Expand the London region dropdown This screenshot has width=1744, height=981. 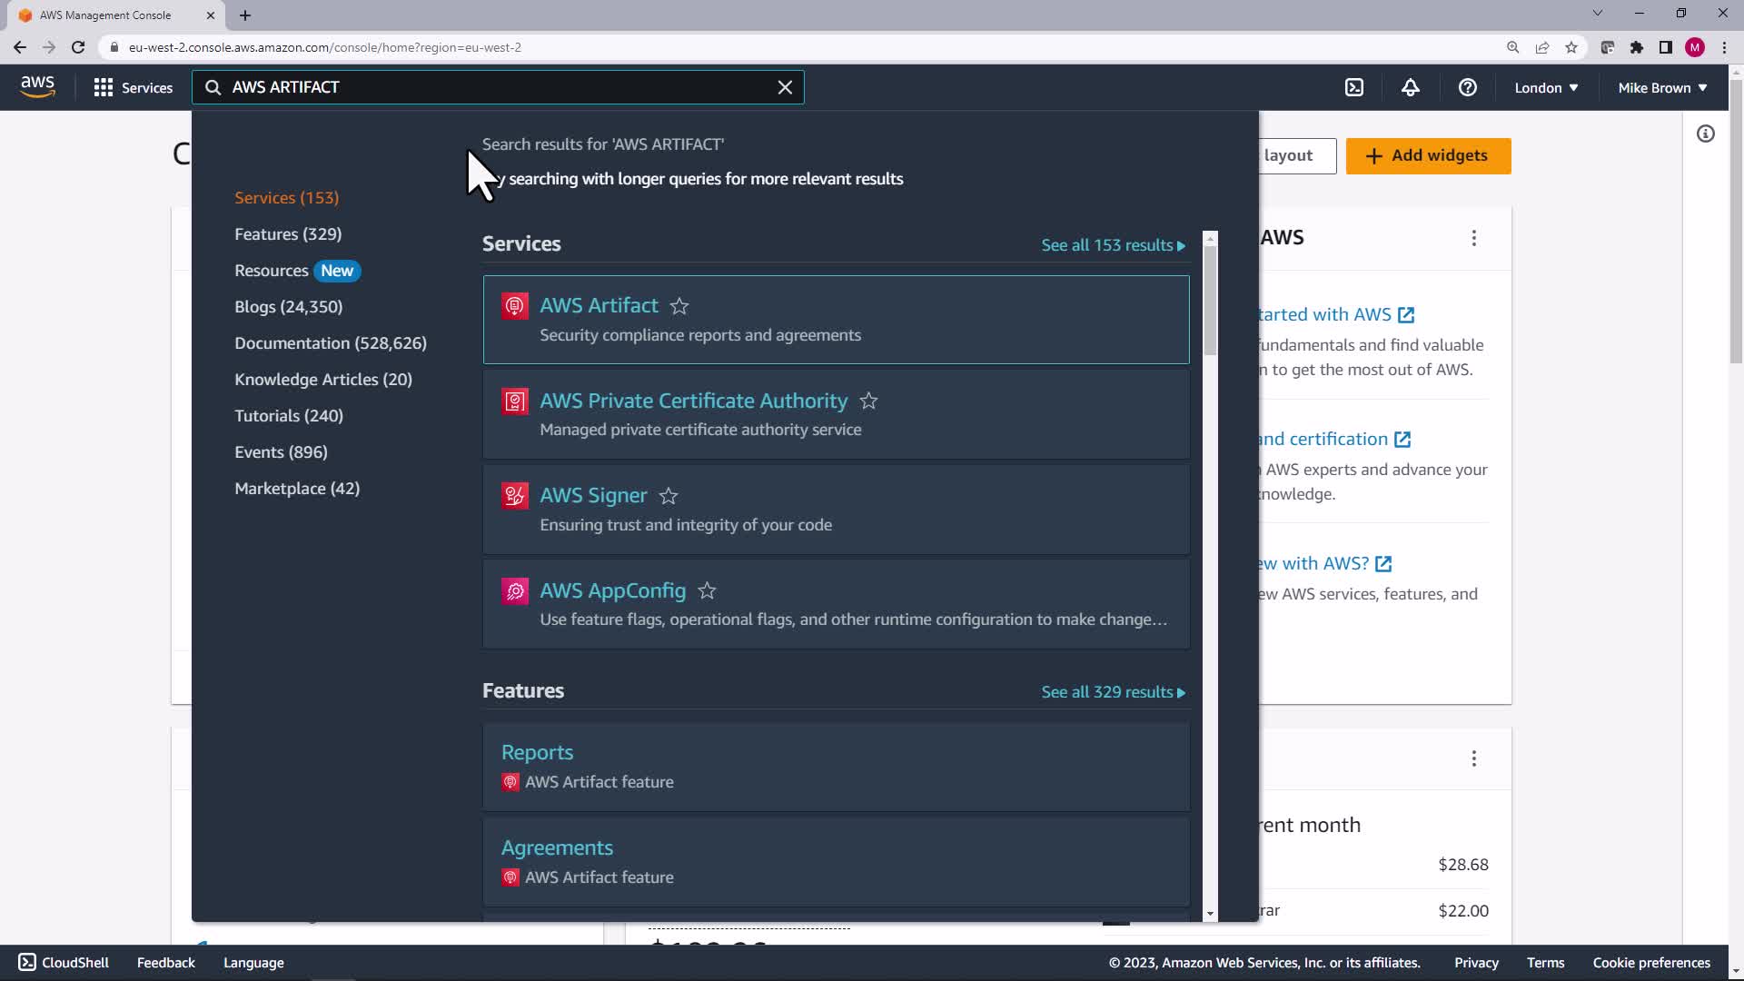pos(1545,87)
